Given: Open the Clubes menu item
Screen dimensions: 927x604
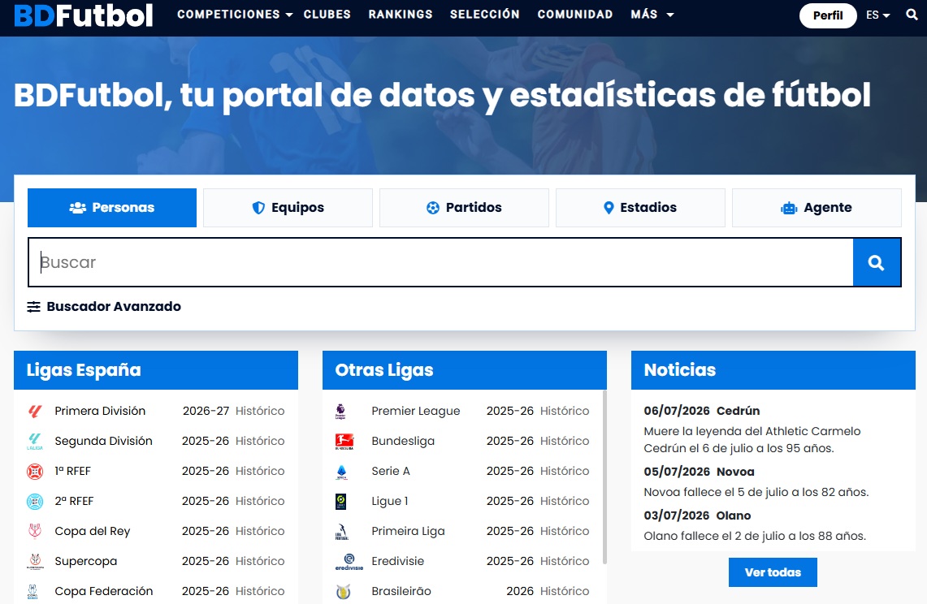Looking at the screenshot, I should [327, 14].
